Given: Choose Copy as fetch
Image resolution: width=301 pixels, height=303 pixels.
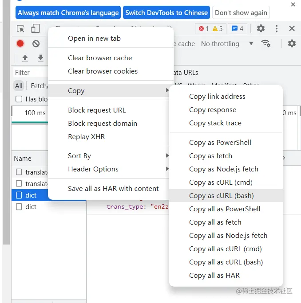Looking at the screenshot, I should point(226,156).
